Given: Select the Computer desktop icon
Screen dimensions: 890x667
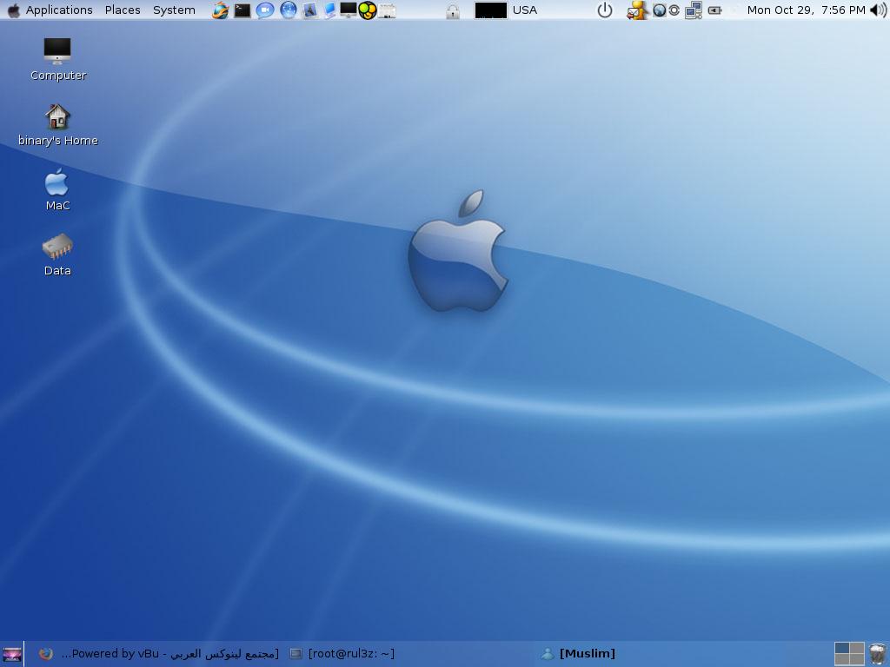Looking at the screenshot, I should point(58,60).
